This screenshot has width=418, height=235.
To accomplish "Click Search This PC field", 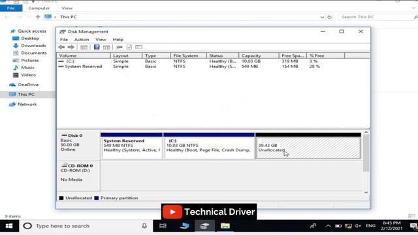I will tap(378, 17).
